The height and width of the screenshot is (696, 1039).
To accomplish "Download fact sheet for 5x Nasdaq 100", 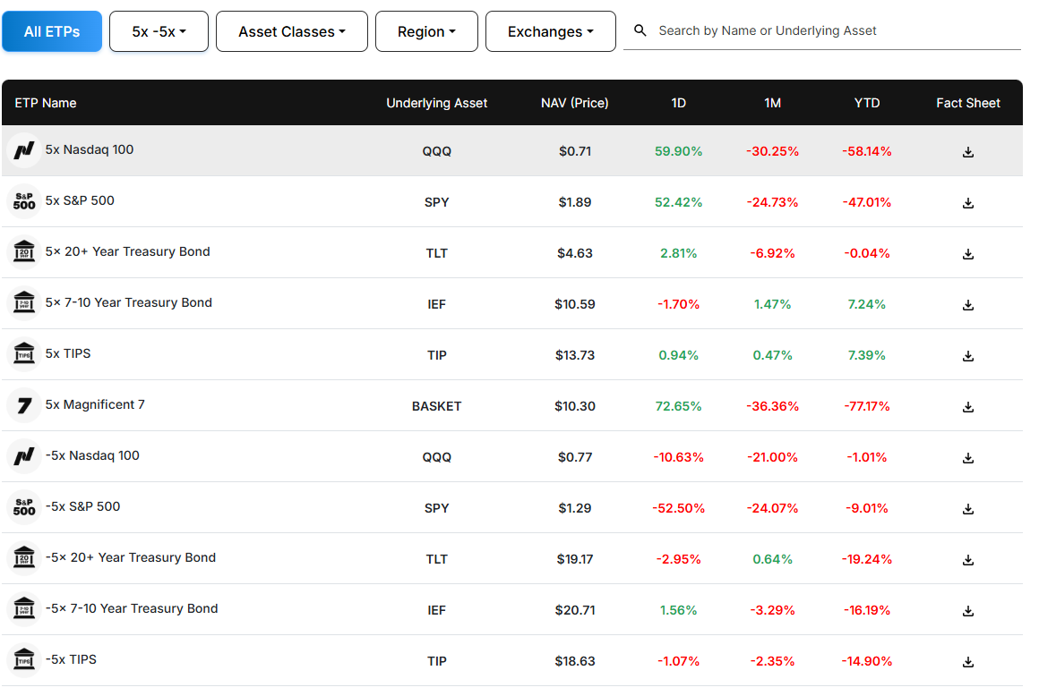I will tap(967, 152).
